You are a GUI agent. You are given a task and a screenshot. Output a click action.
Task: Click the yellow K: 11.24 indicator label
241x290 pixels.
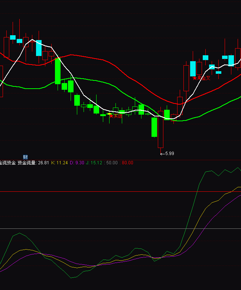[x=60, y=163]
